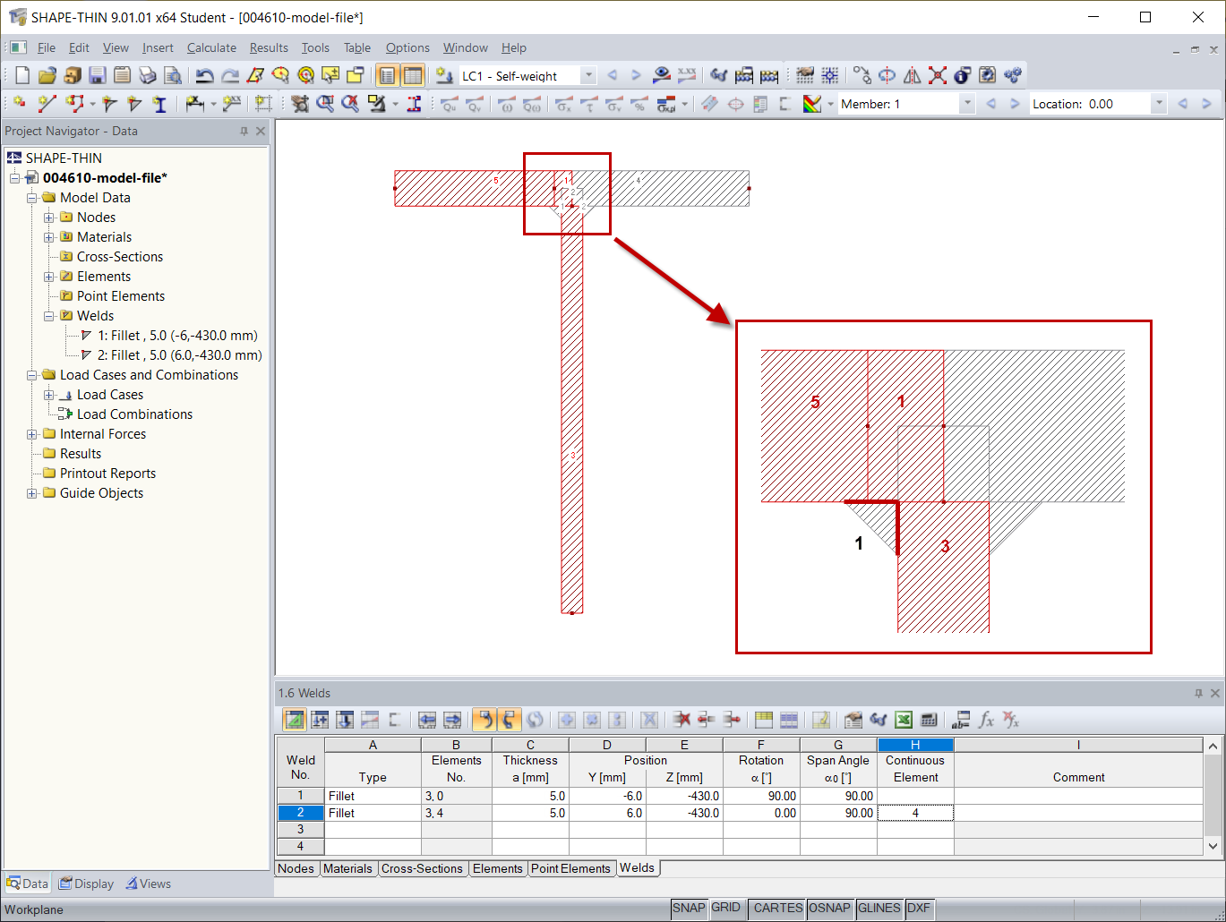Go to next load case arrow

[x=636, y=76]
